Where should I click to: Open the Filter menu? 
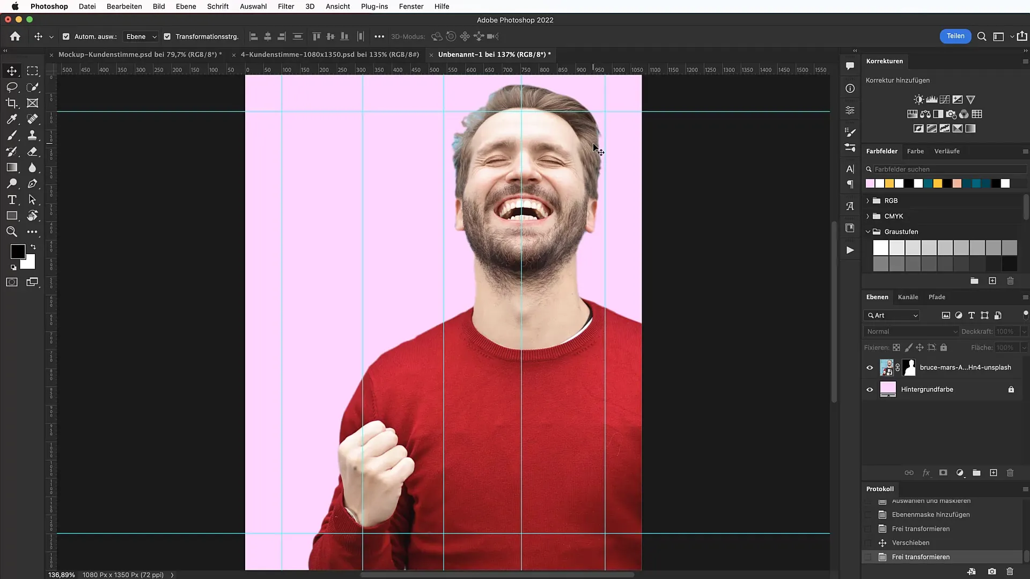(286, 6)
